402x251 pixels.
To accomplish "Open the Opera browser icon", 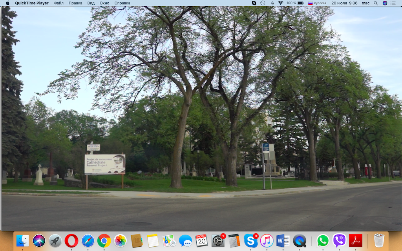I will (71, 241).
